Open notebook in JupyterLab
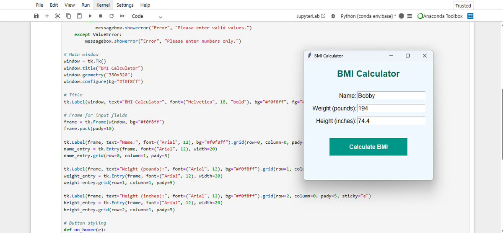Viewport: 503px width, 233px height. [x=311, y=16]
